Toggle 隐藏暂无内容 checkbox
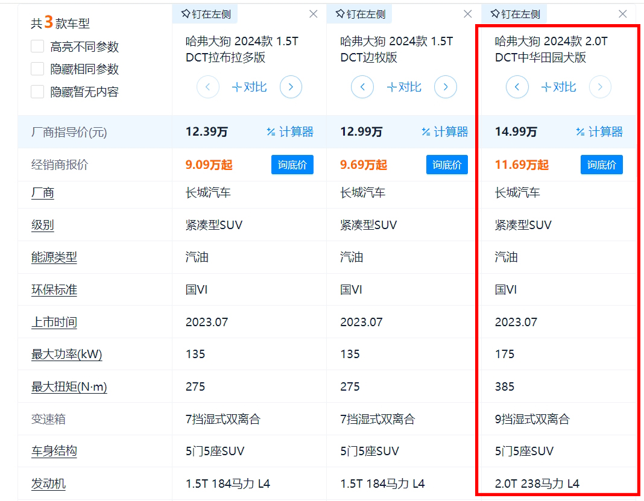The image size is (644, 501). (x=37, y=91)
